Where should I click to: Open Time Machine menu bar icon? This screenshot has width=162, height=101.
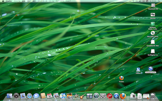coord(130,1)
